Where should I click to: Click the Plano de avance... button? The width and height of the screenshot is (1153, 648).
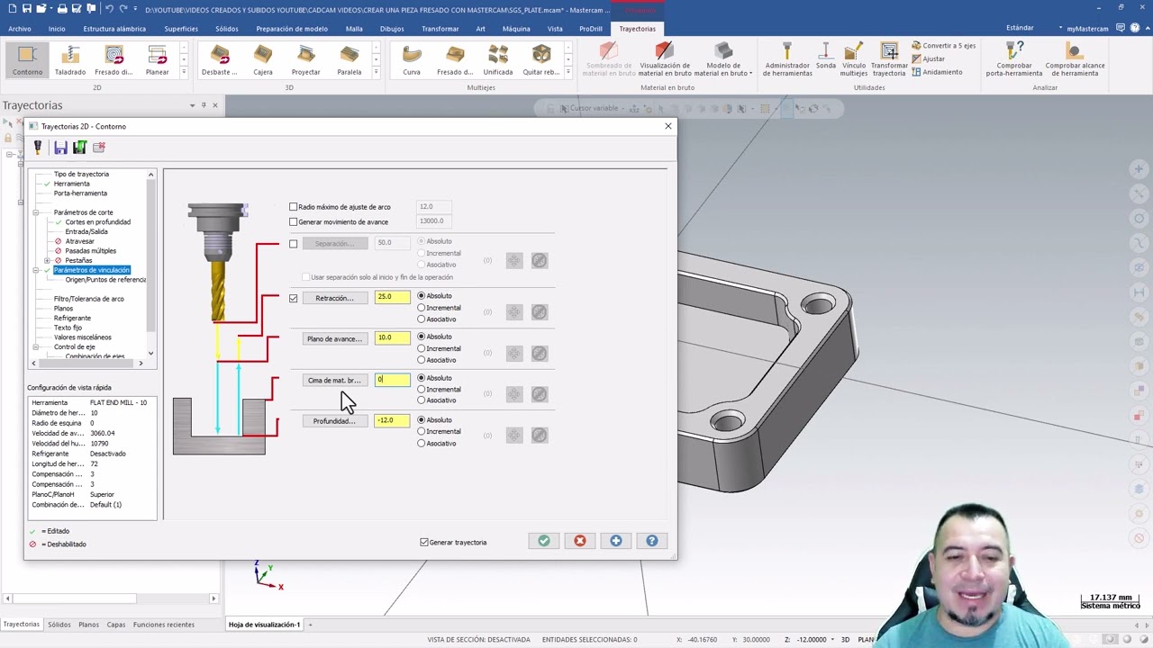333,339
